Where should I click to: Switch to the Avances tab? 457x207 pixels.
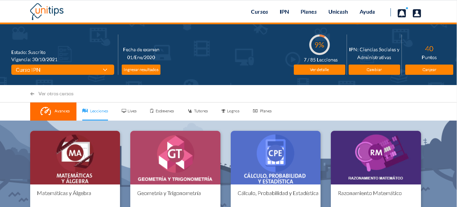click(x=53, y=111)
